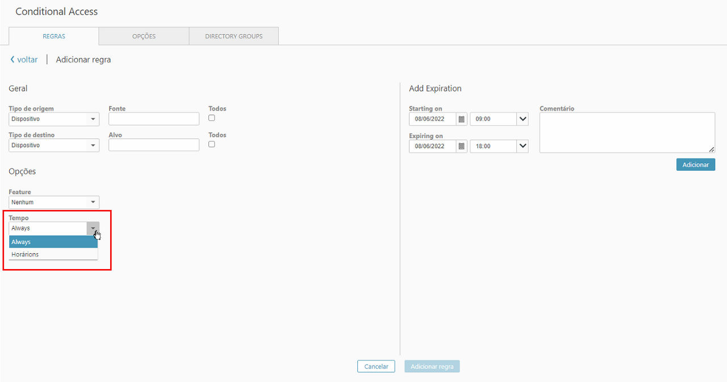Click the Adicionar regra breadcrumb text
Screen dimensions: 727x382
coord(83,60)
